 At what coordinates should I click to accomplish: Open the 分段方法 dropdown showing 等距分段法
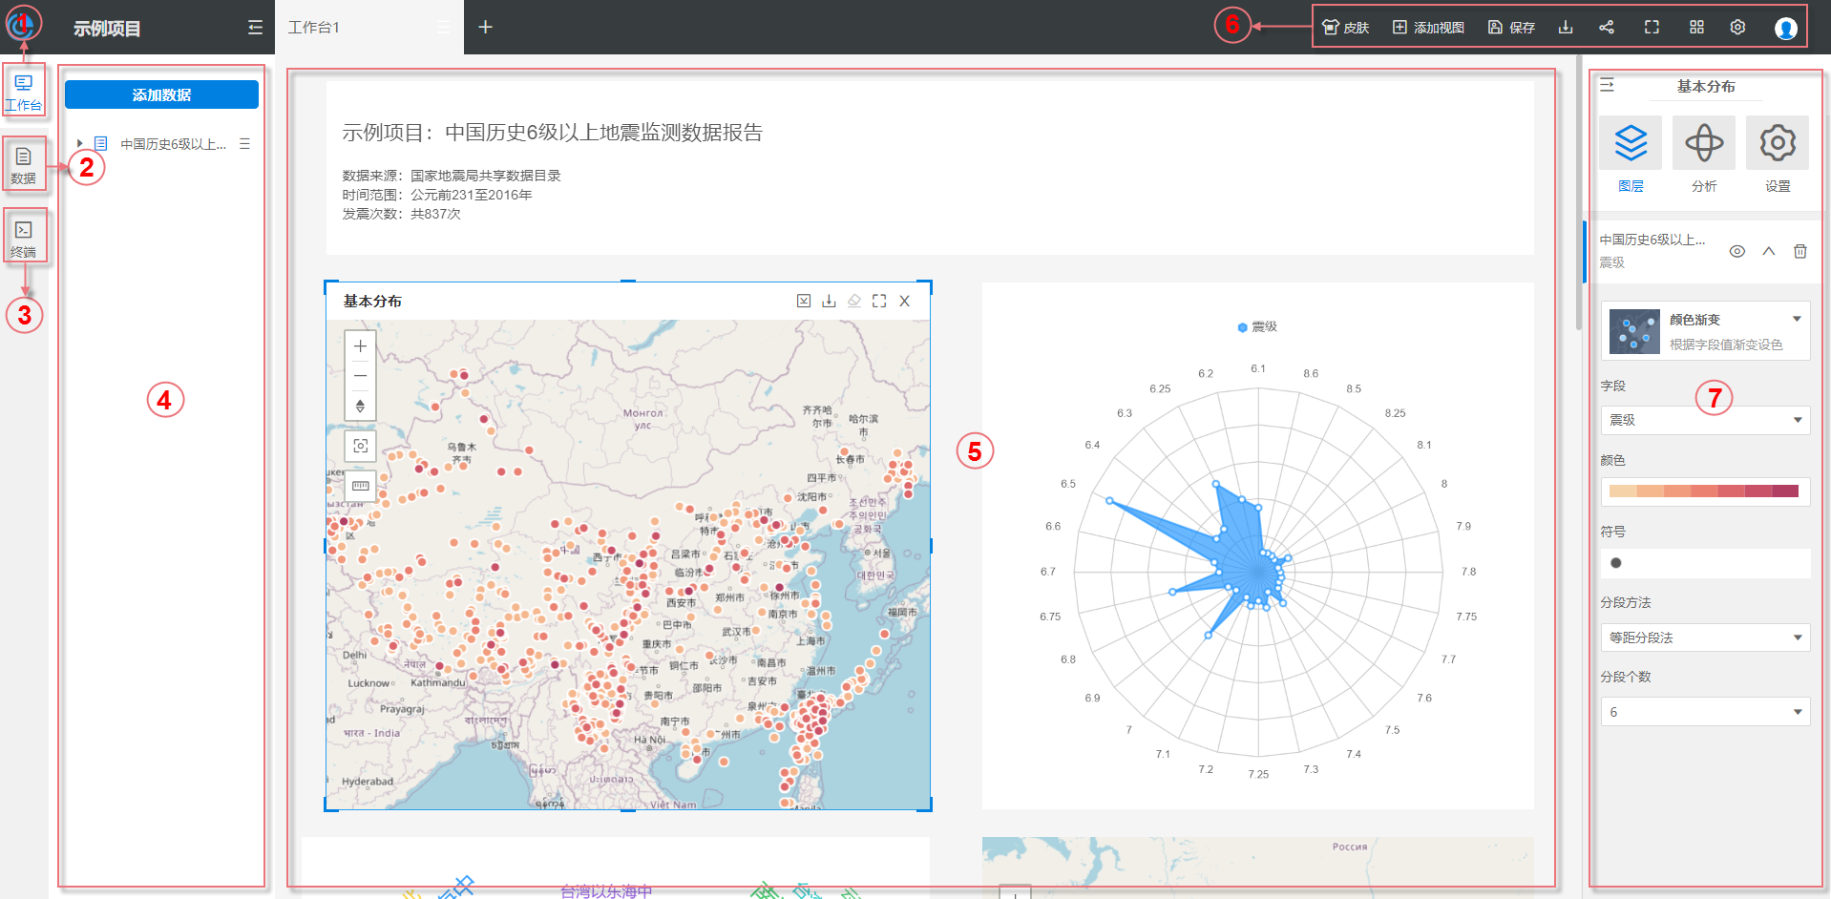point(1704,638)
